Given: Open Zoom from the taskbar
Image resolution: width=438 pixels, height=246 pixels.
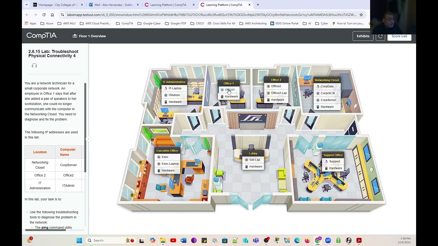Looking at the screenshot, I should 328,241.
